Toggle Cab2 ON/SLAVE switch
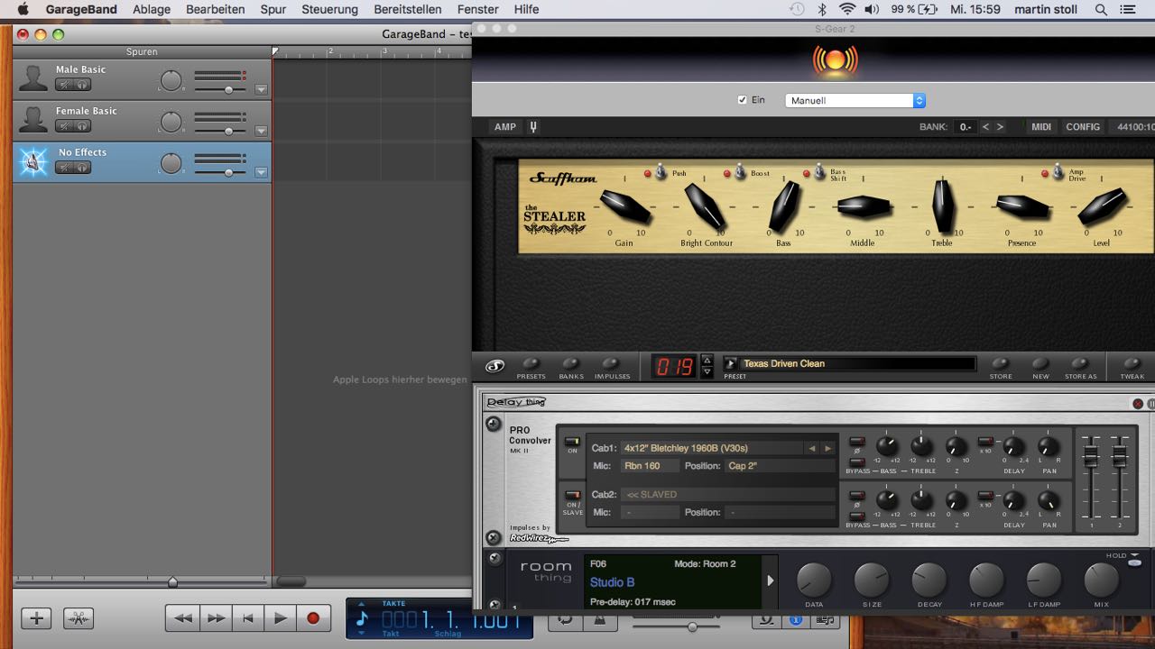This screenshot has height=649, width=1155. click(572, 494)
